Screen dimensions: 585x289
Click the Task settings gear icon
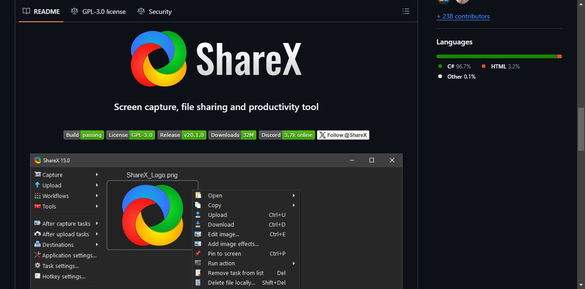[x=37, y=266]
